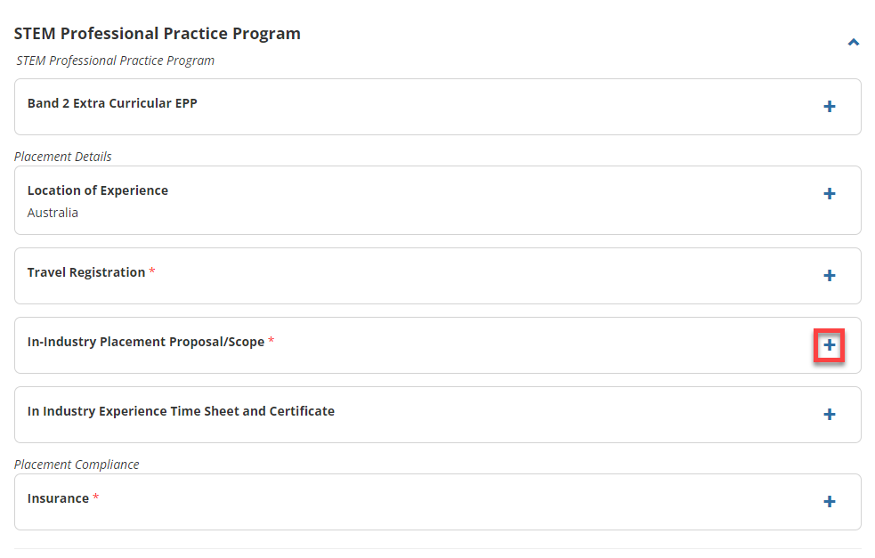Expand In Industry Experience Time Sheet and Certificate
Screen dimensions: 875x558
(x=829, y=414)
